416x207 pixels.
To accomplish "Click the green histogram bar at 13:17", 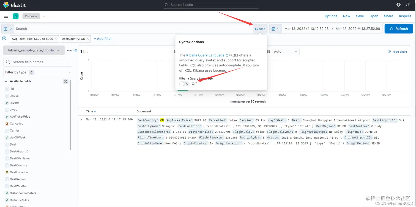I will tap(183, 90).
